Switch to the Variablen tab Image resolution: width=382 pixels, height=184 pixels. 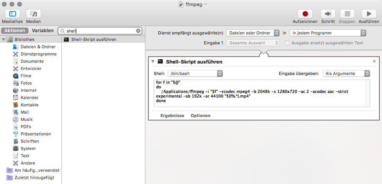43,31
